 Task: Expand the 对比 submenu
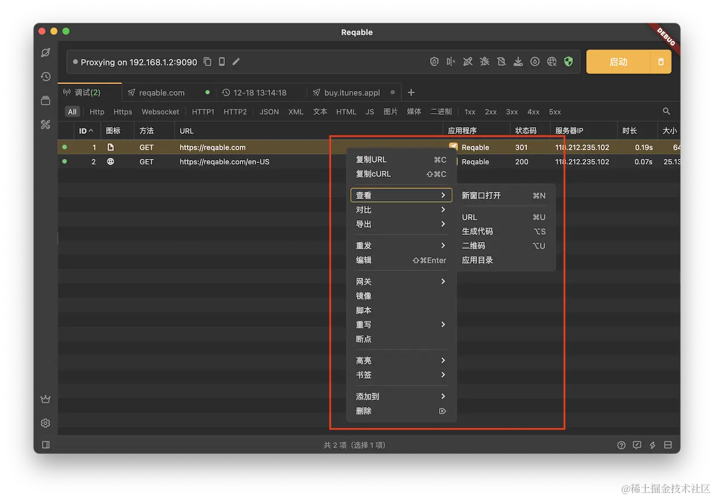click(401, 210)
